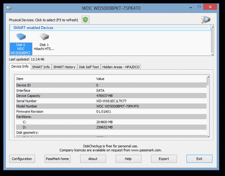Click the Exit button

click(x=199, y=159)
